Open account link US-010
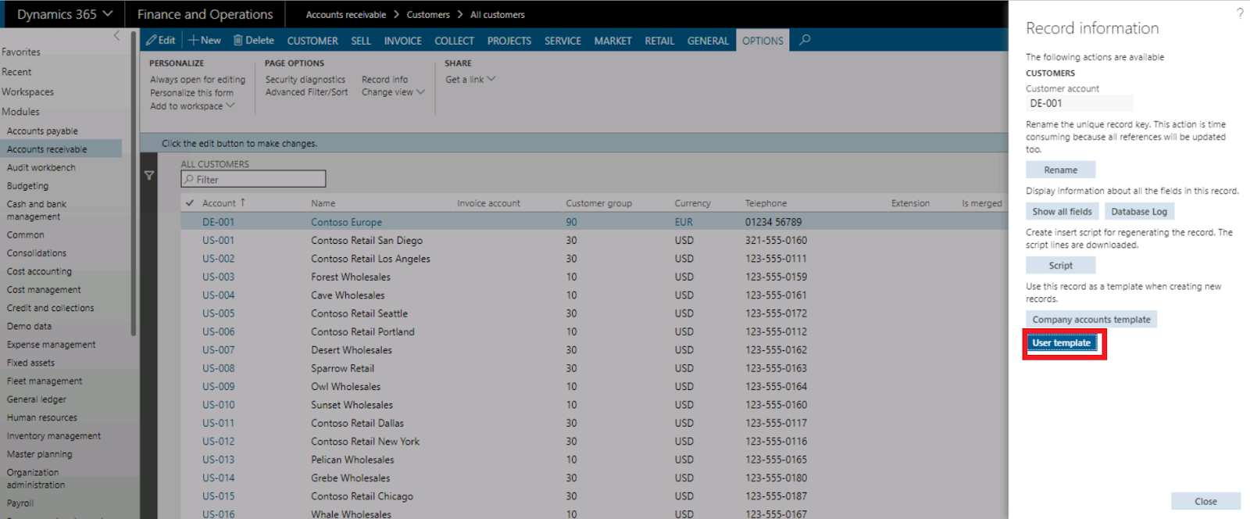 218,405
